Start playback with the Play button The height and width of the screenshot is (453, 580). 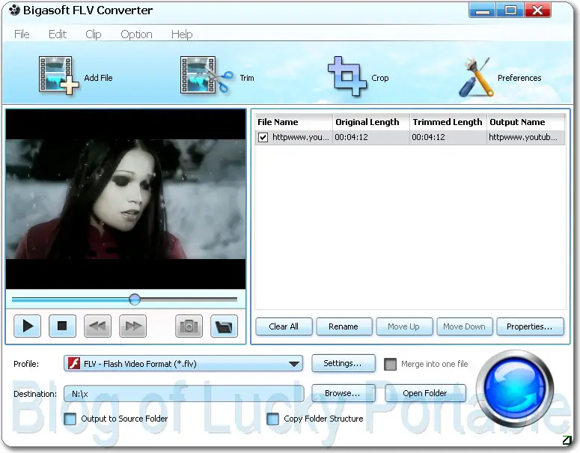click(x=28, y=326)
